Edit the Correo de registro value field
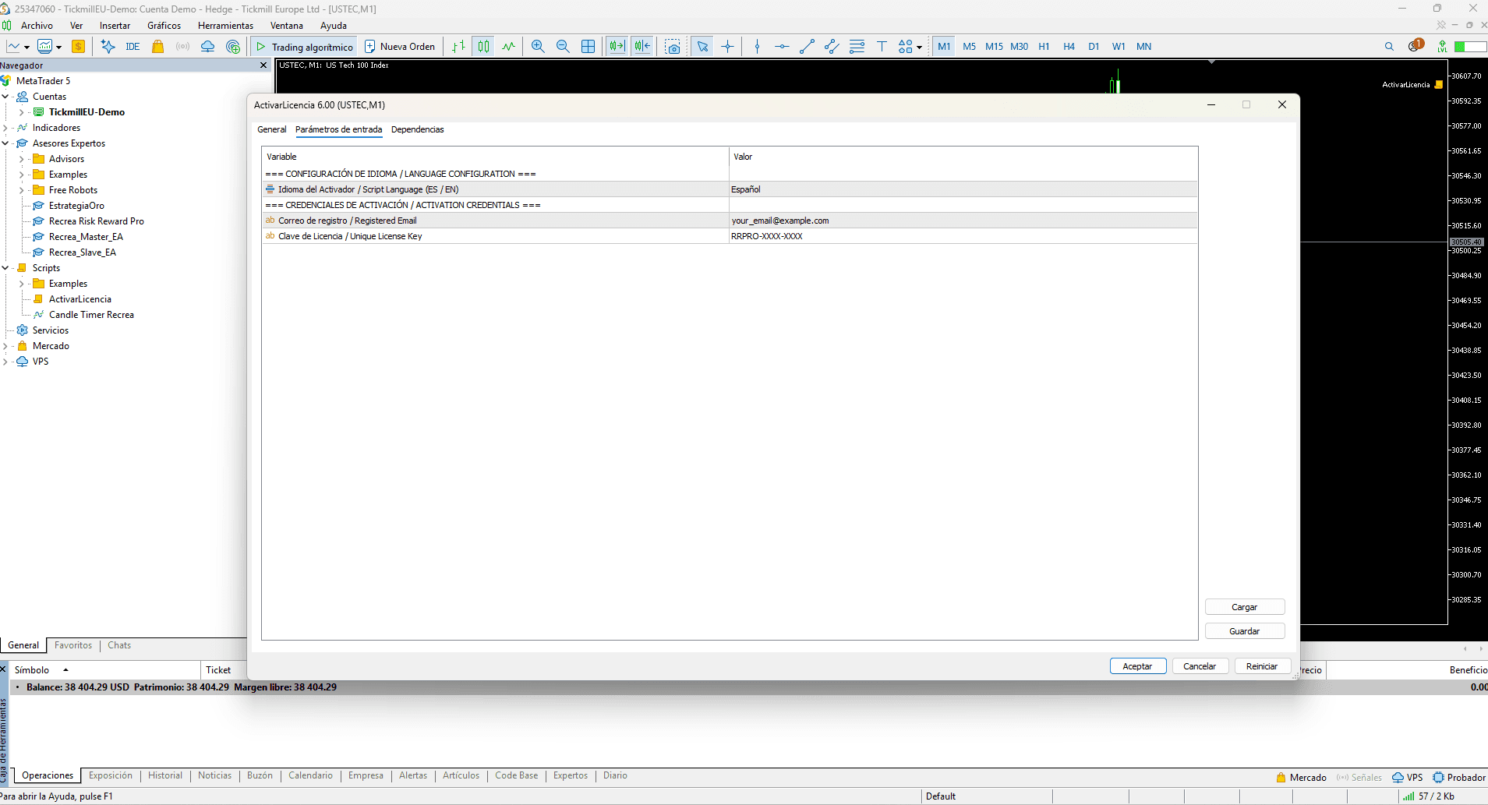Screen dimensions: 1488x805 click(963, 221)
